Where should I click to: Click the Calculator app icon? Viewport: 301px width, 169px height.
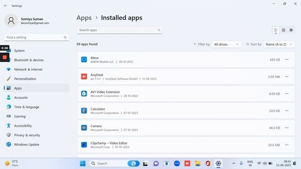click(84, 111)
